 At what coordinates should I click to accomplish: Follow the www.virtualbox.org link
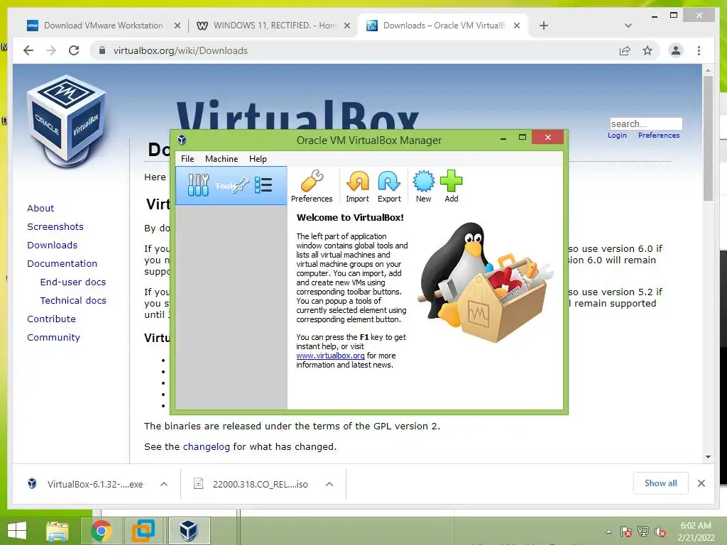pos(330,356)
